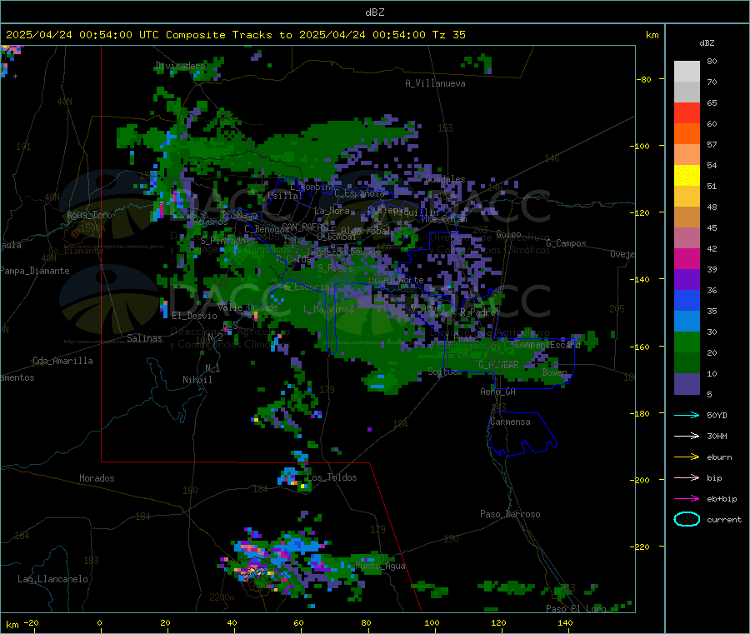
Task: Click the 'current' legend label
Action: (724, 520)
